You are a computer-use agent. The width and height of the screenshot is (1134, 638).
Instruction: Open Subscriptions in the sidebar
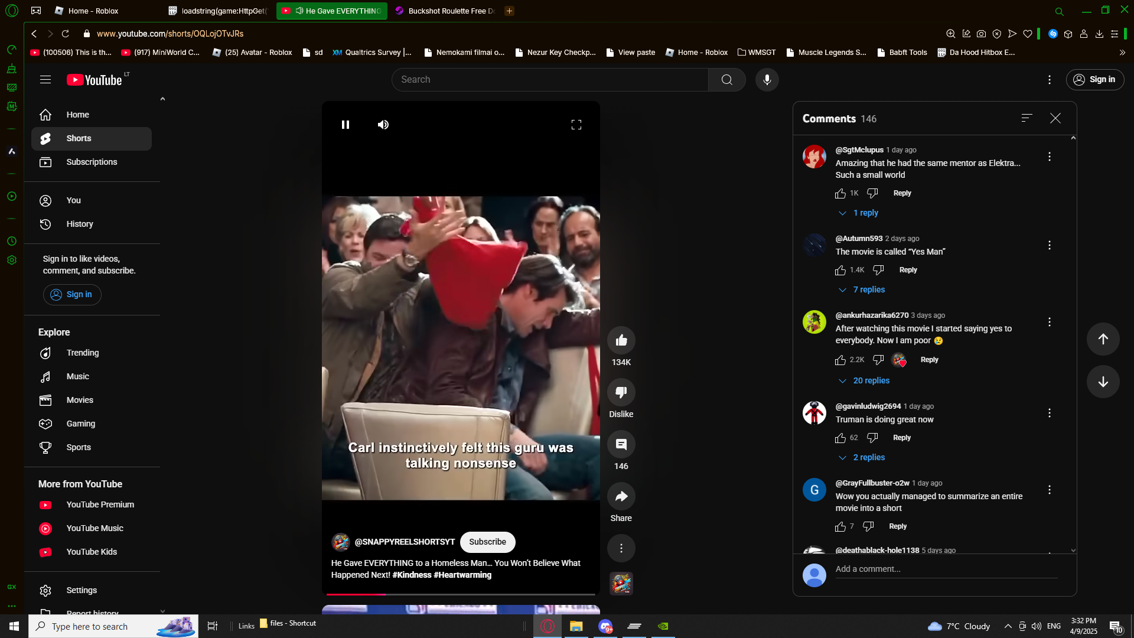92,162
